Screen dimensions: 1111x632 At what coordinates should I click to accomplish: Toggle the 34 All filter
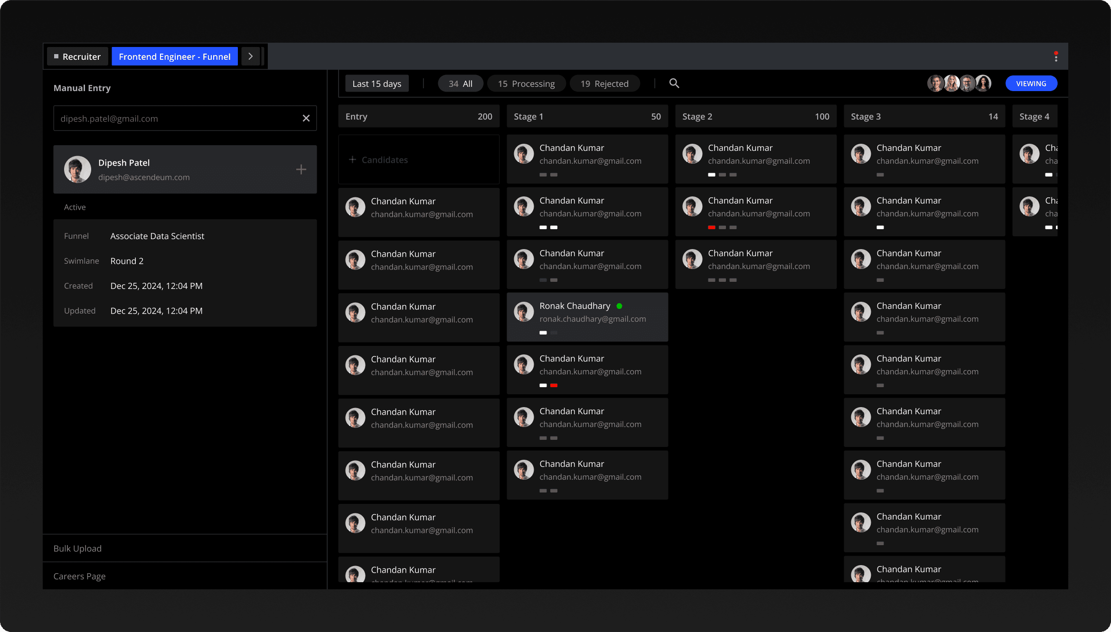click(460, 84)
